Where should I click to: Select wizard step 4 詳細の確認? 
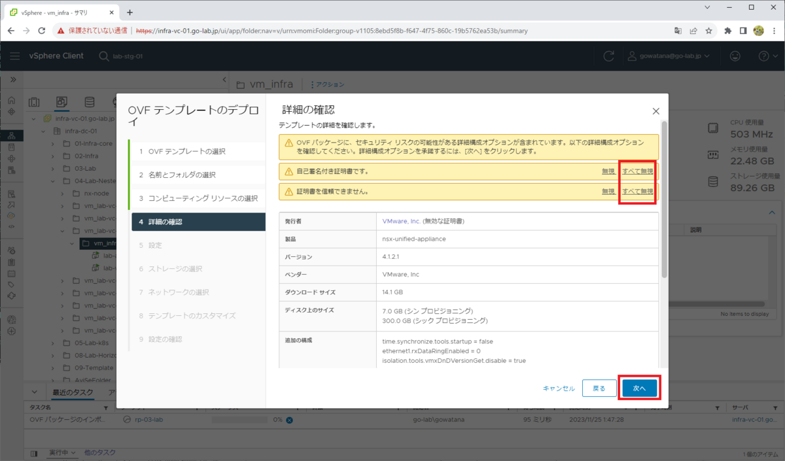click(198, 222)
